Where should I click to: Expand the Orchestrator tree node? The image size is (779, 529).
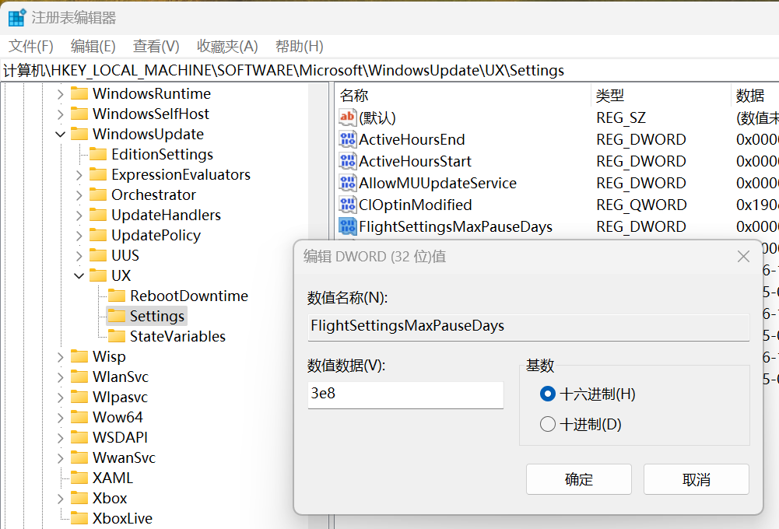(79, 195)
